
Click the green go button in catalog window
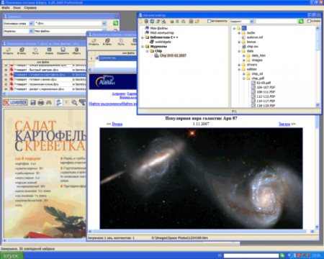301,22
